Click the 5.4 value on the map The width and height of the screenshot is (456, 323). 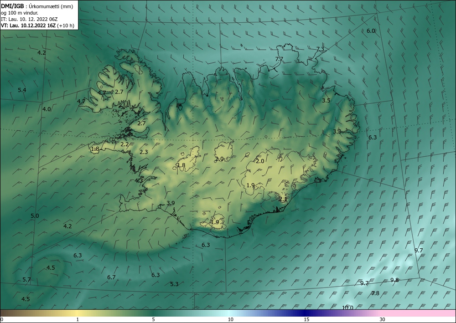coord(22,90)
